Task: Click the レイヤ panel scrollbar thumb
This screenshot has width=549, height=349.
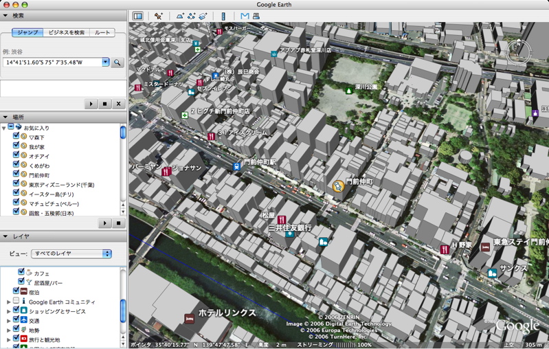Action: coord(123,311)
